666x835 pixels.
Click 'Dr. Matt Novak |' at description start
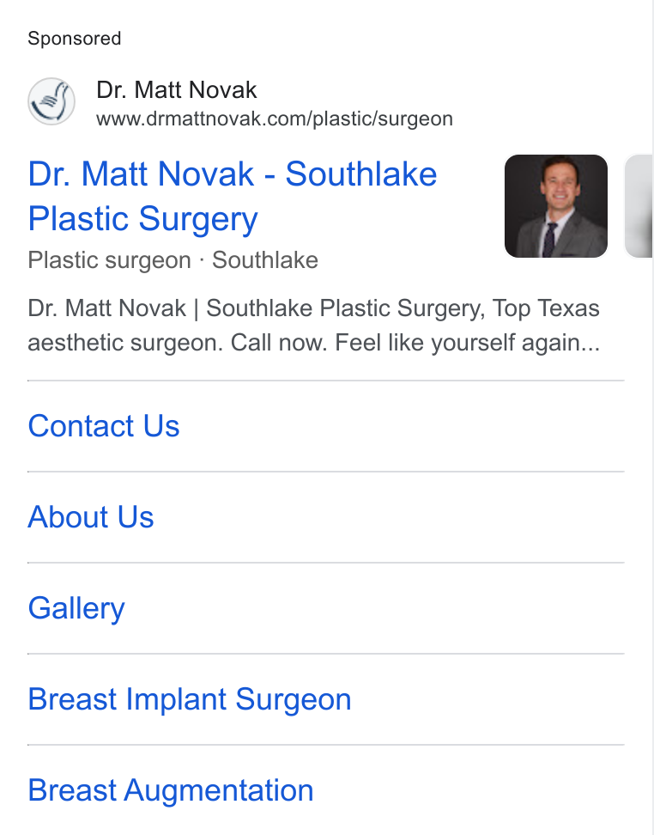(113, 308)
